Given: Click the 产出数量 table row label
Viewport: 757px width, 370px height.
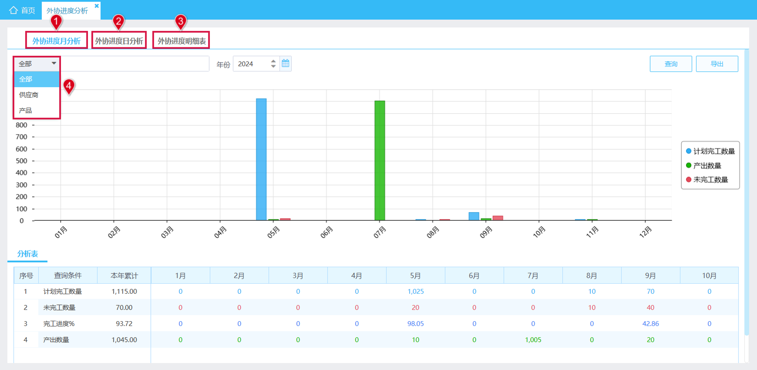Looking at the screenshot, I should [56, 340].
